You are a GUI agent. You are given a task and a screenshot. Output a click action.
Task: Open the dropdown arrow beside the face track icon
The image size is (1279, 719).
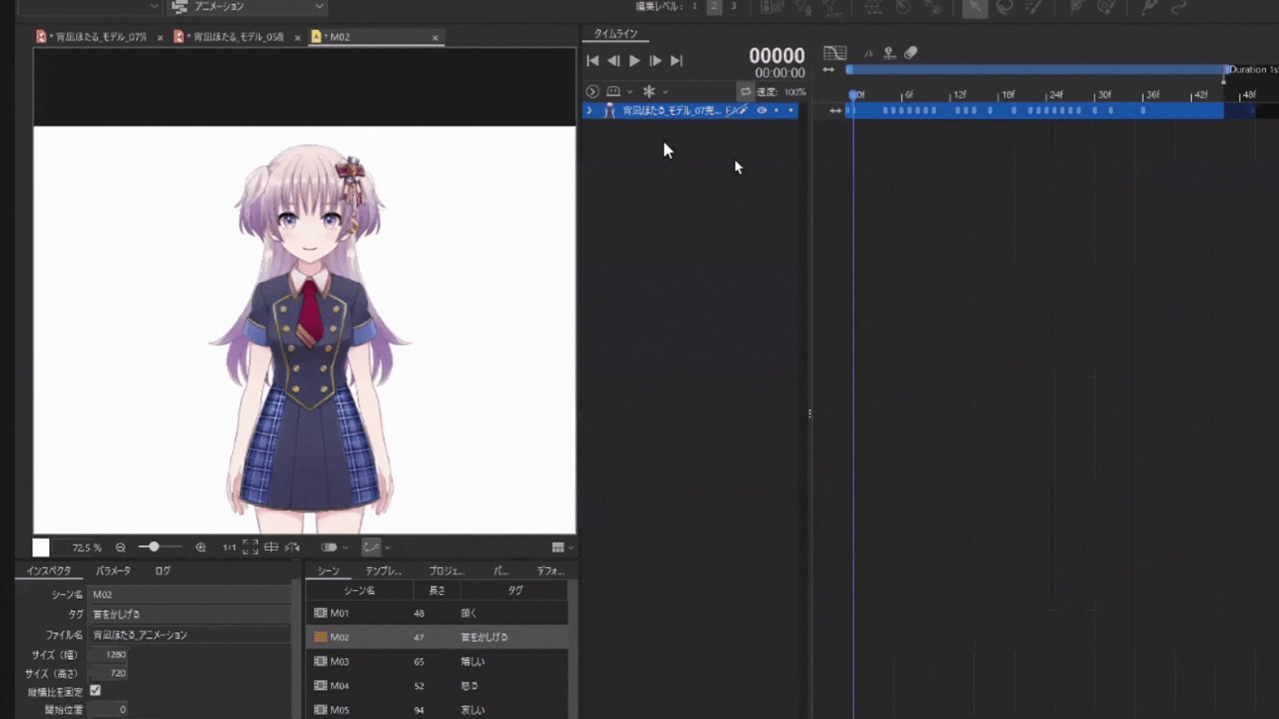[x=630, y=92]
